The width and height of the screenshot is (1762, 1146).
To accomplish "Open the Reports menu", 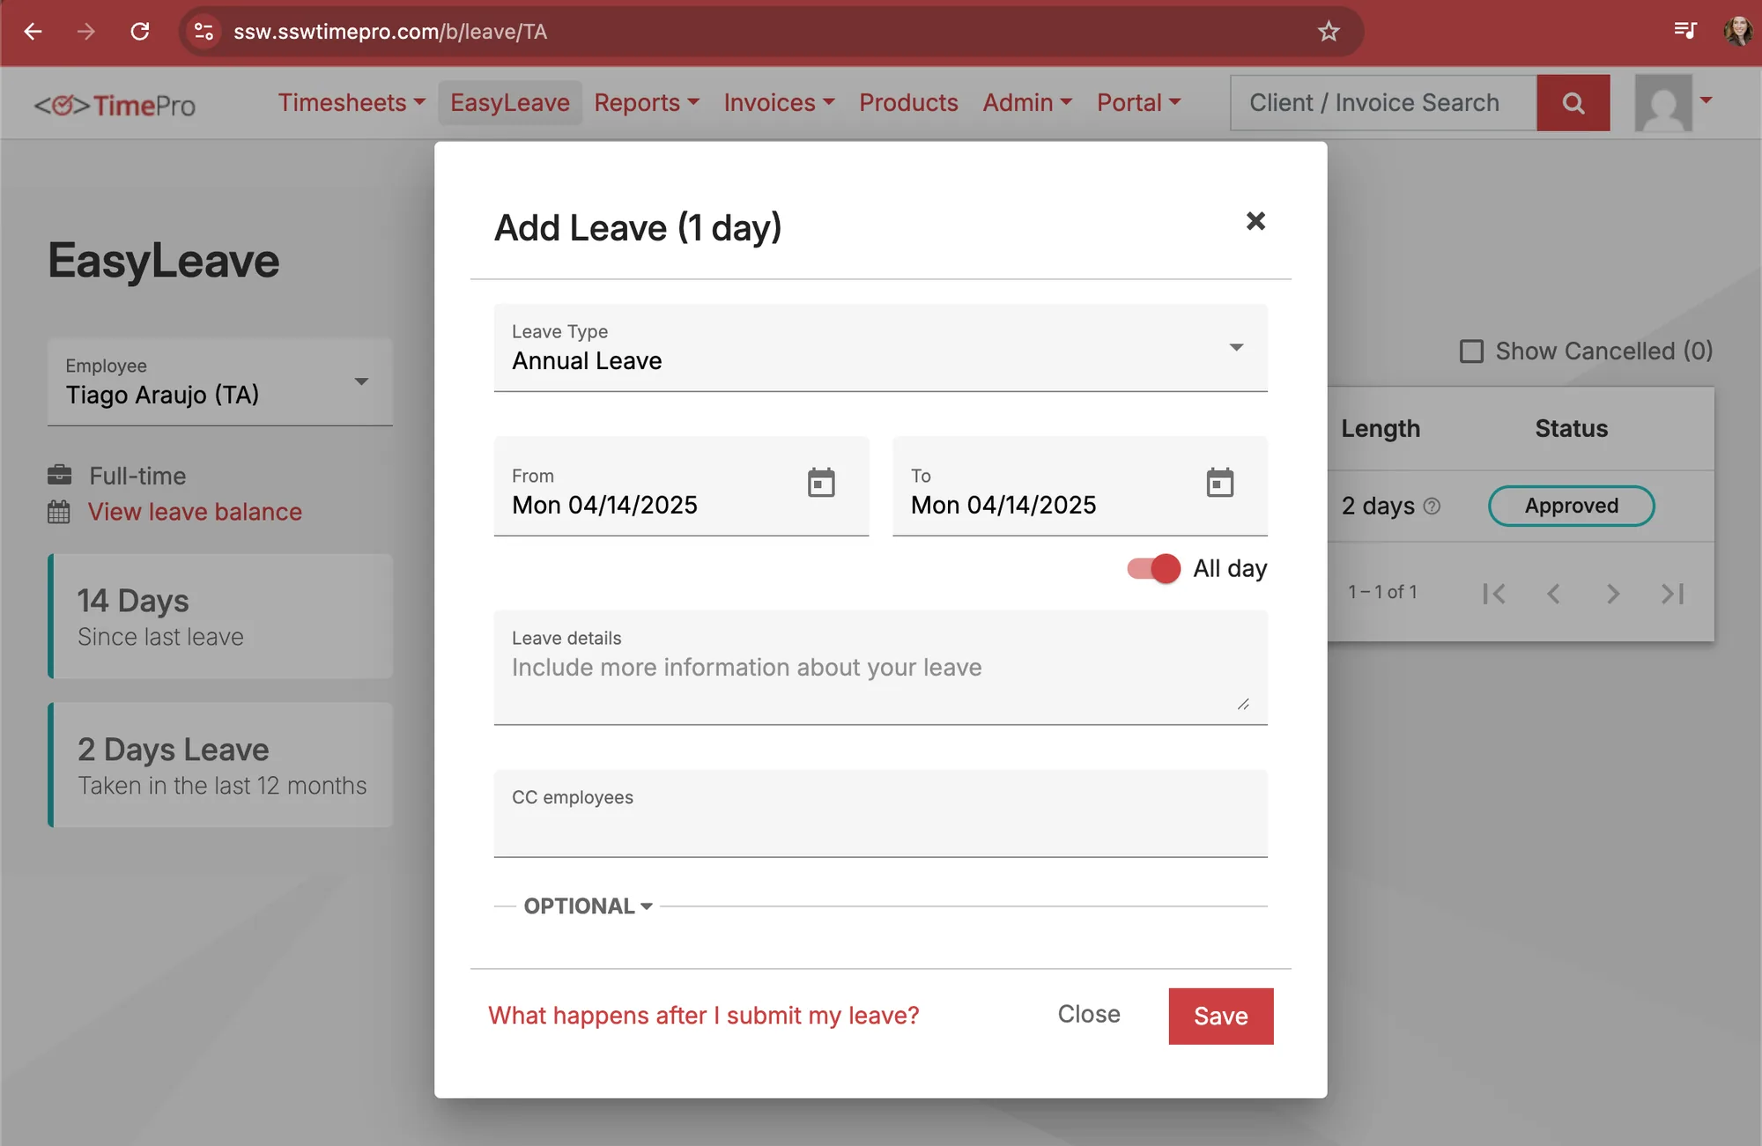I will point(647,103).
